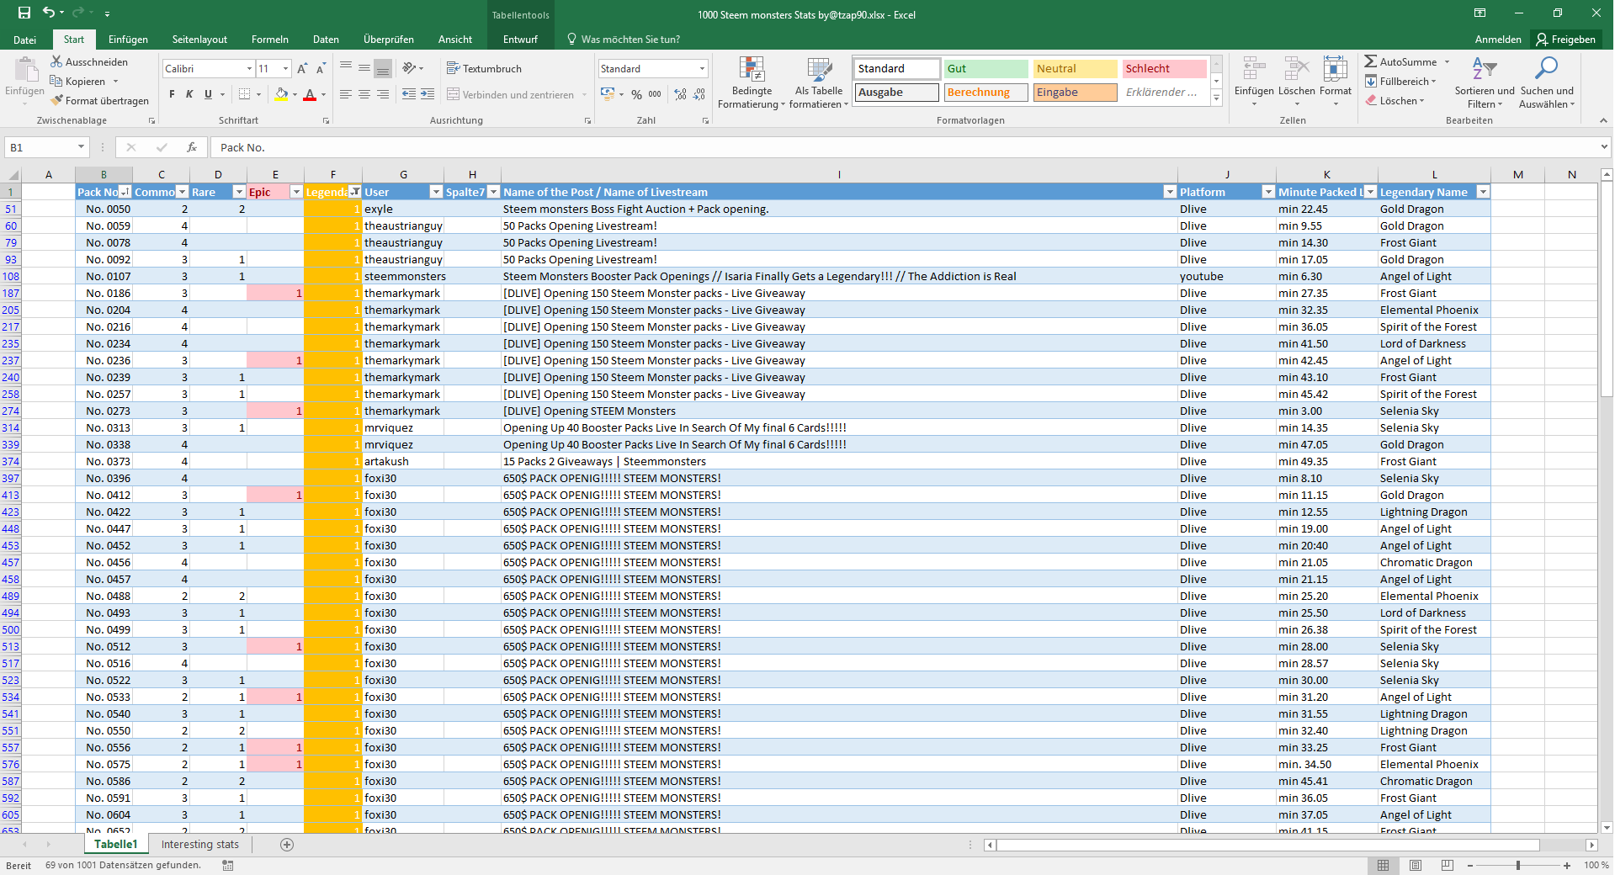Toggle bold with the F button
This screenshot has height=875, width=1615.
tap(172, 94)
